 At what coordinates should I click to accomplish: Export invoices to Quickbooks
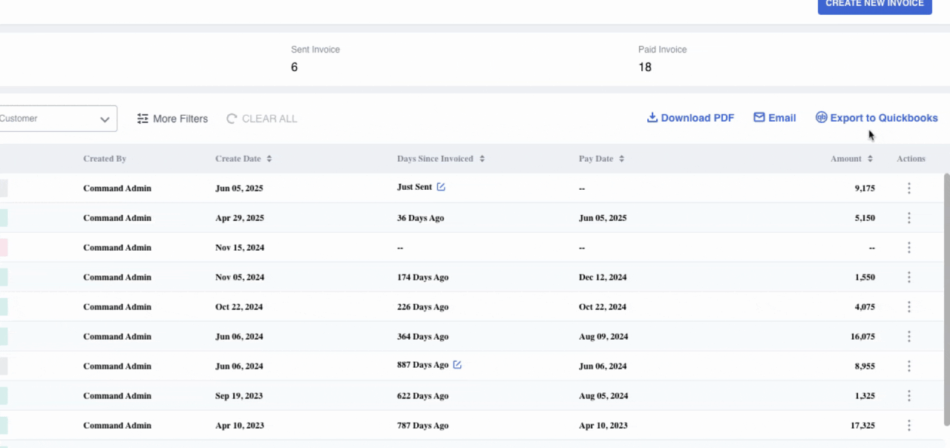click(877, 118)
